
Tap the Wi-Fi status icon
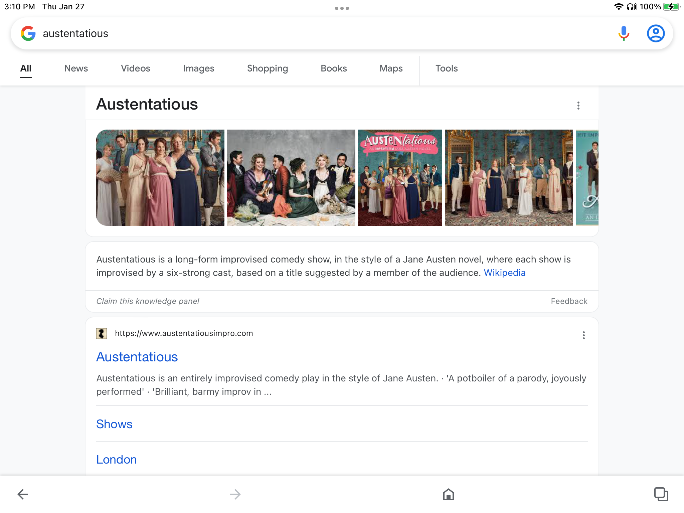(619, 7)
